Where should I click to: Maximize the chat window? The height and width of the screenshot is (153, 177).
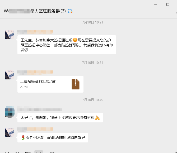168,4
